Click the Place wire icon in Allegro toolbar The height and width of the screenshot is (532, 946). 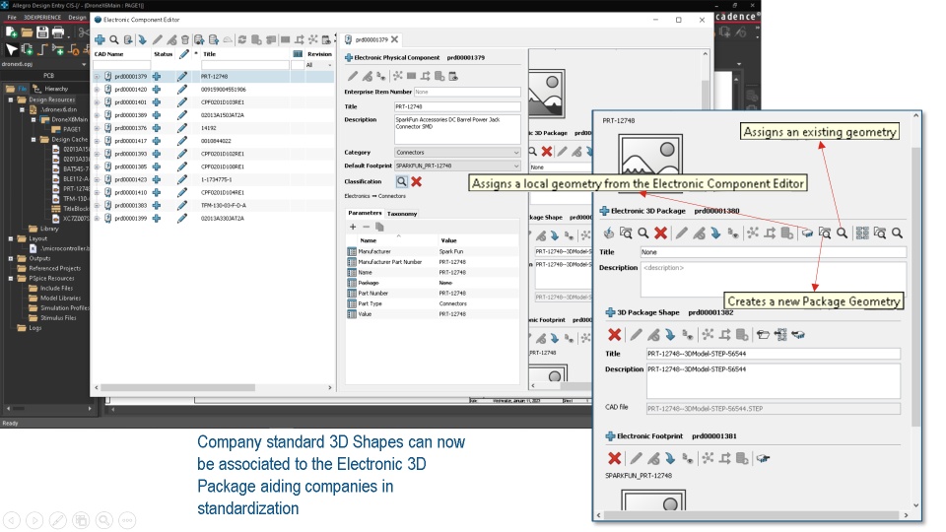[x=42, y=49]
